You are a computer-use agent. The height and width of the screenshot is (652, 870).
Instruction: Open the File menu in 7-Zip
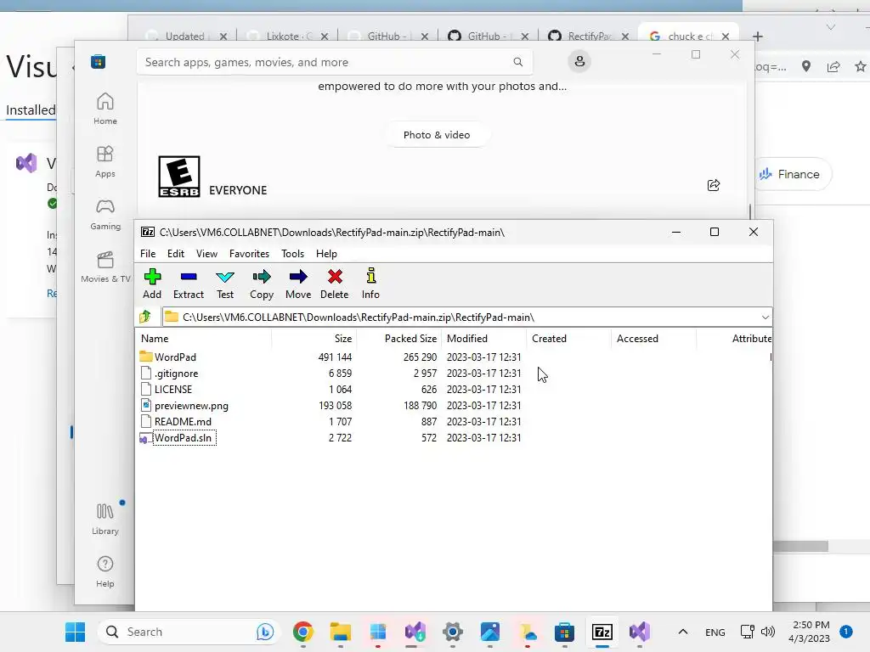click(148, 253)
